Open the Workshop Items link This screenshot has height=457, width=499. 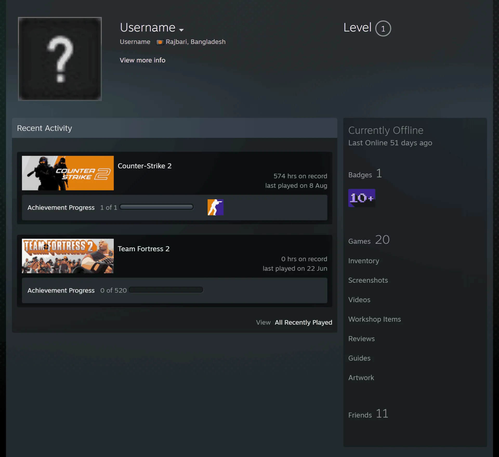click(375, 319)
